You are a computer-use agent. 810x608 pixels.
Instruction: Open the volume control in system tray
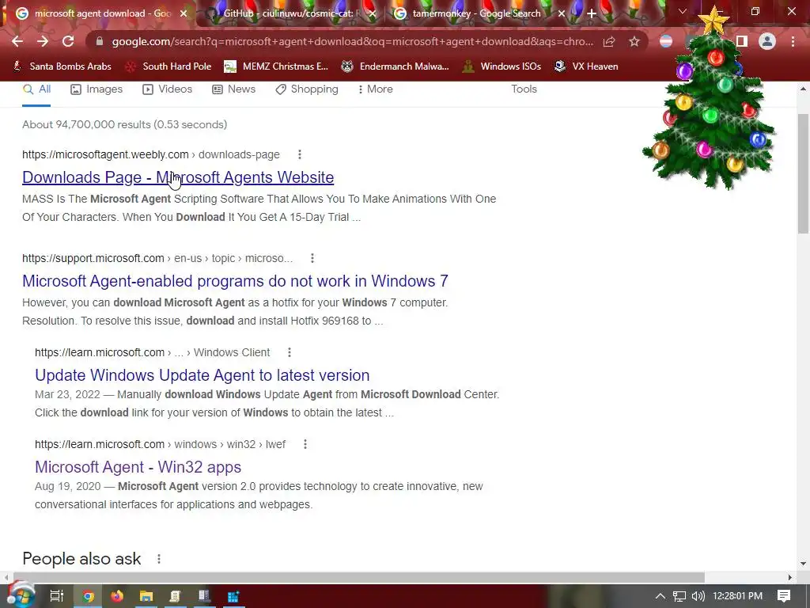pyautogui.click(x=698, y=596)
